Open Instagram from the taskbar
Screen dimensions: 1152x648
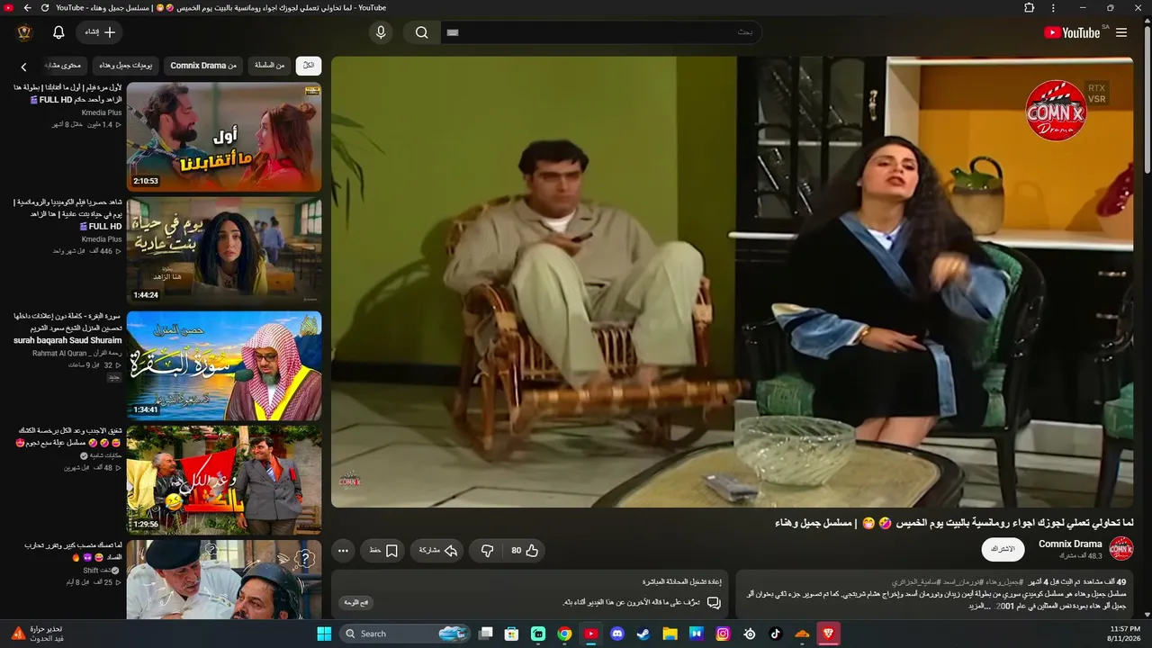coord(723,634)
